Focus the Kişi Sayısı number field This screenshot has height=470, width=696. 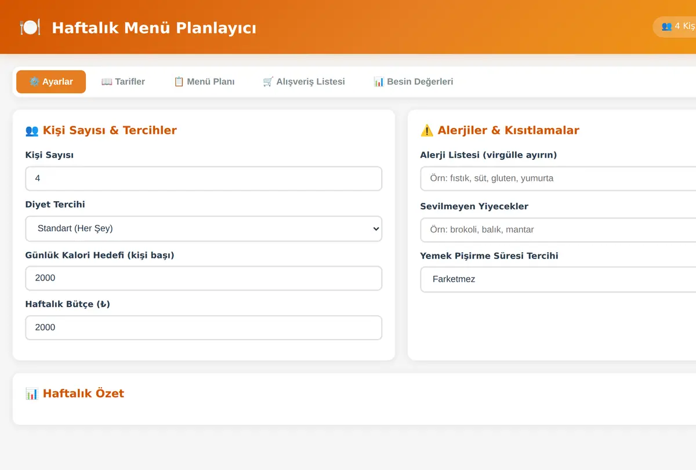tap(204, 178)
